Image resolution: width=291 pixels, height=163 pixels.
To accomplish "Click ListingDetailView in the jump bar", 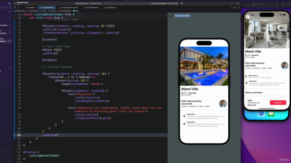I will coord(65,11).
